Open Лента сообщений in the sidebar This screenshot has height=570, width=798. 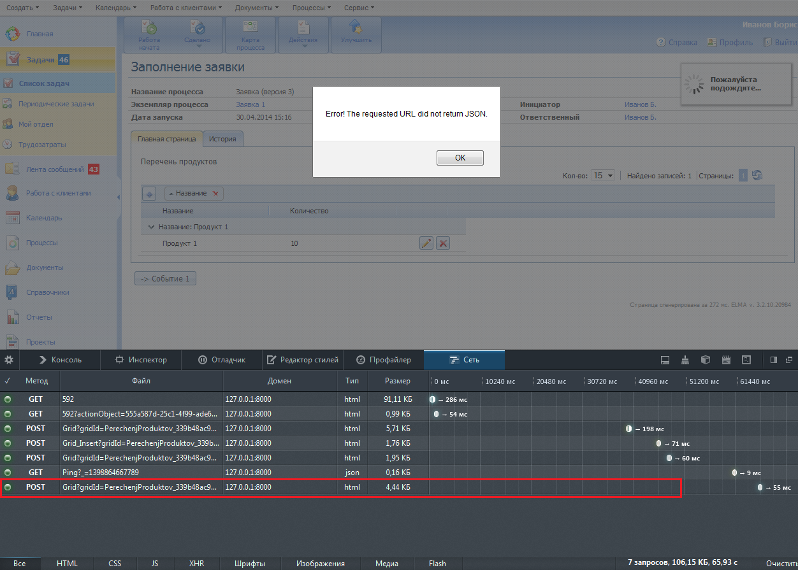point(55,169)
